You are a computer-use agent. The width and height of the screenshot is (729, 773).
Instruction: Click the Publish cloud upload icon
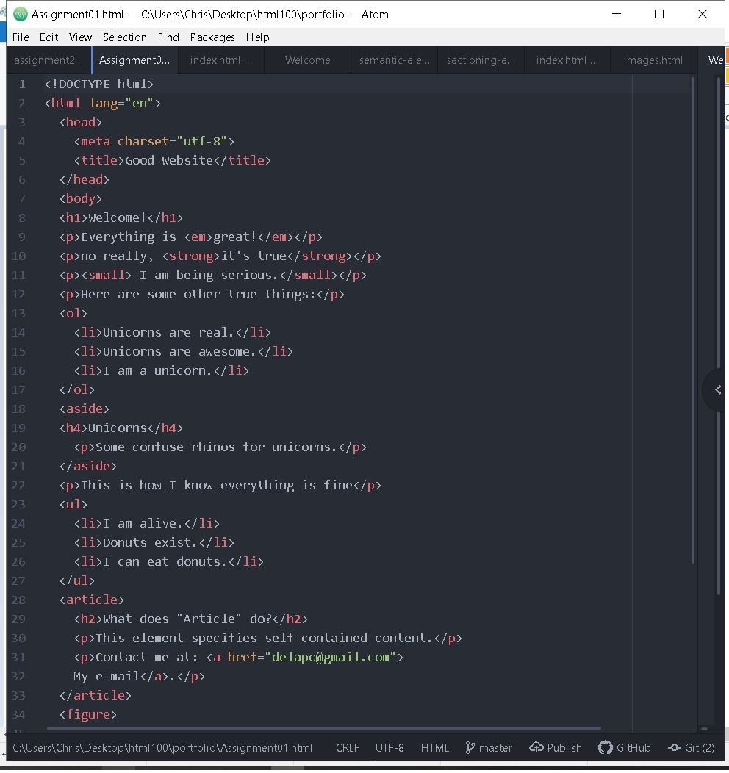click(x=536, y=747)
